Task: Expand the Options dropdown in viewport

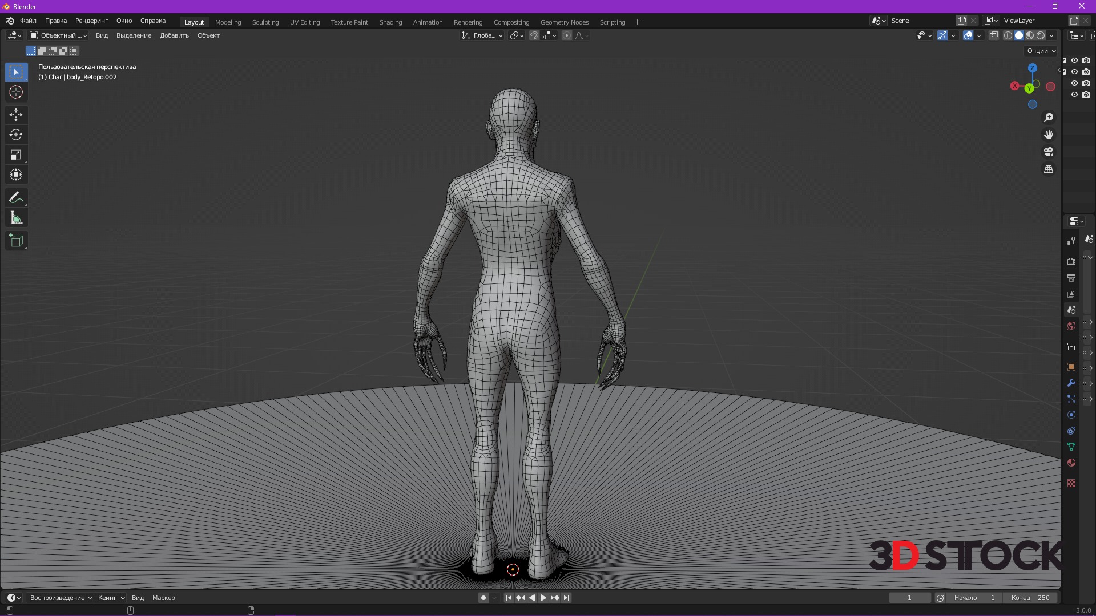Action: pos(1041,51)
